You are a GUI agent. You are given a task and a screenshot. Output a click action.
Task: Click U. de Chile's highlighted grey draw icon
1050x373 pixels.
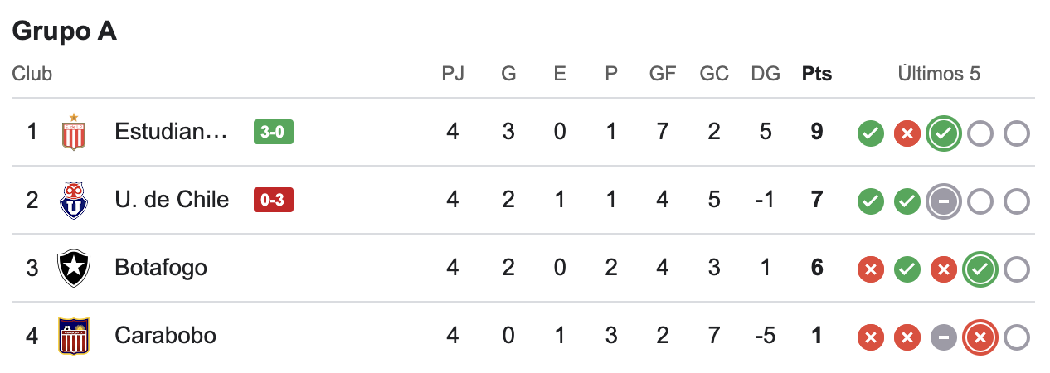944,201
